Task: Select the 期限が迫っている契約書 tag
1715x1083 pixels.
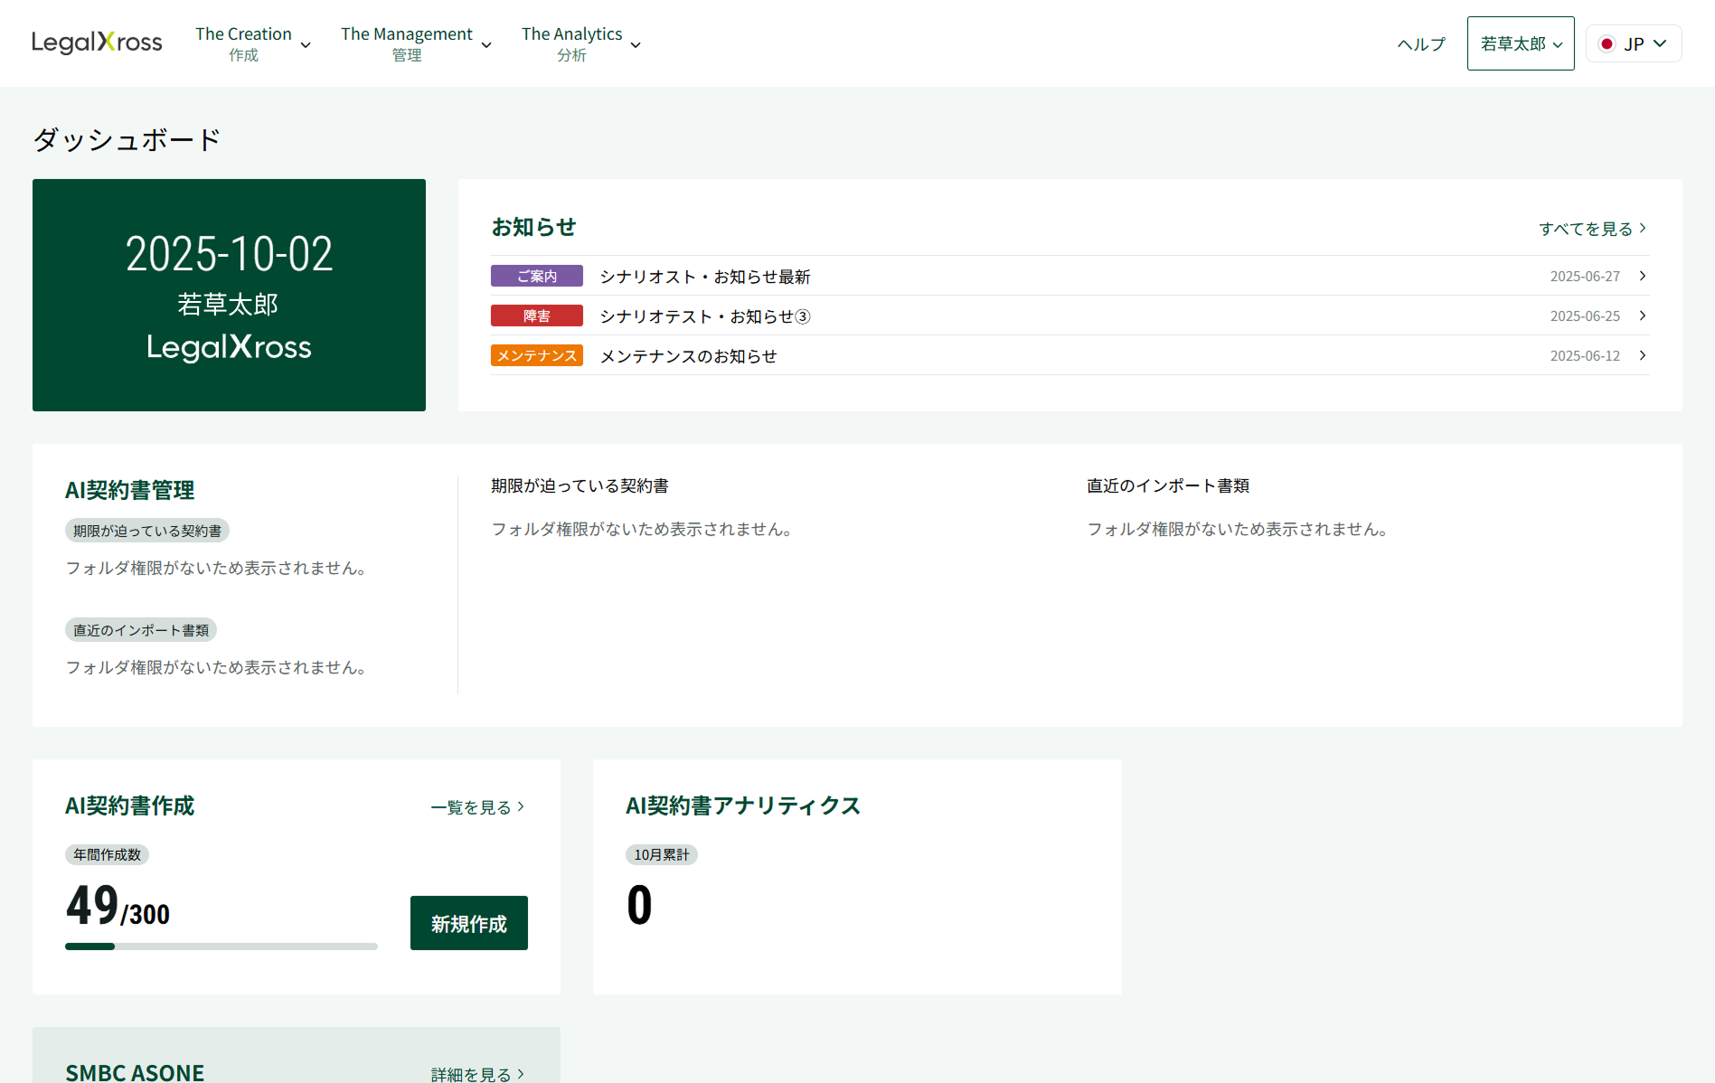Action: (x=146, y=531)
